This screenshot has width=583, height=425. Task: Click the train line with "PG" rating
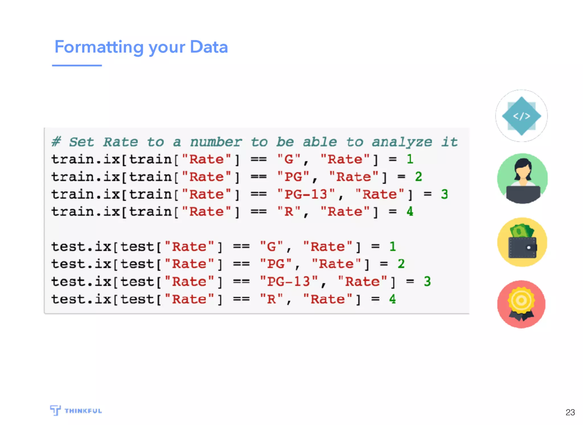click(x=236, y=177)
